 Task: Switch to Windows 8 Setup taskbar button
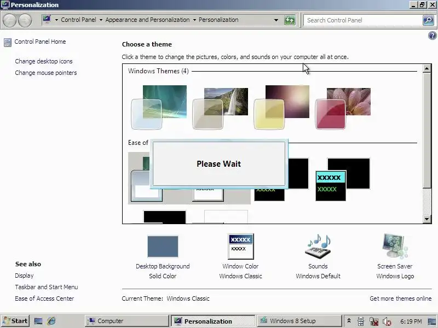coord(299,321)
